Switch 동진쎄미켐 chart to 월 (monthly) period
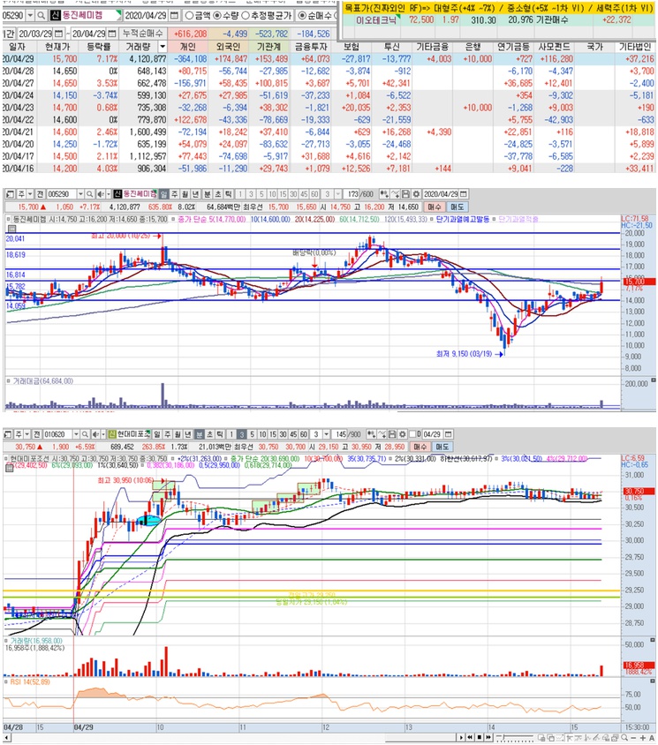Image resolution: width=658 pixels, height=745 pixels. 185,194
